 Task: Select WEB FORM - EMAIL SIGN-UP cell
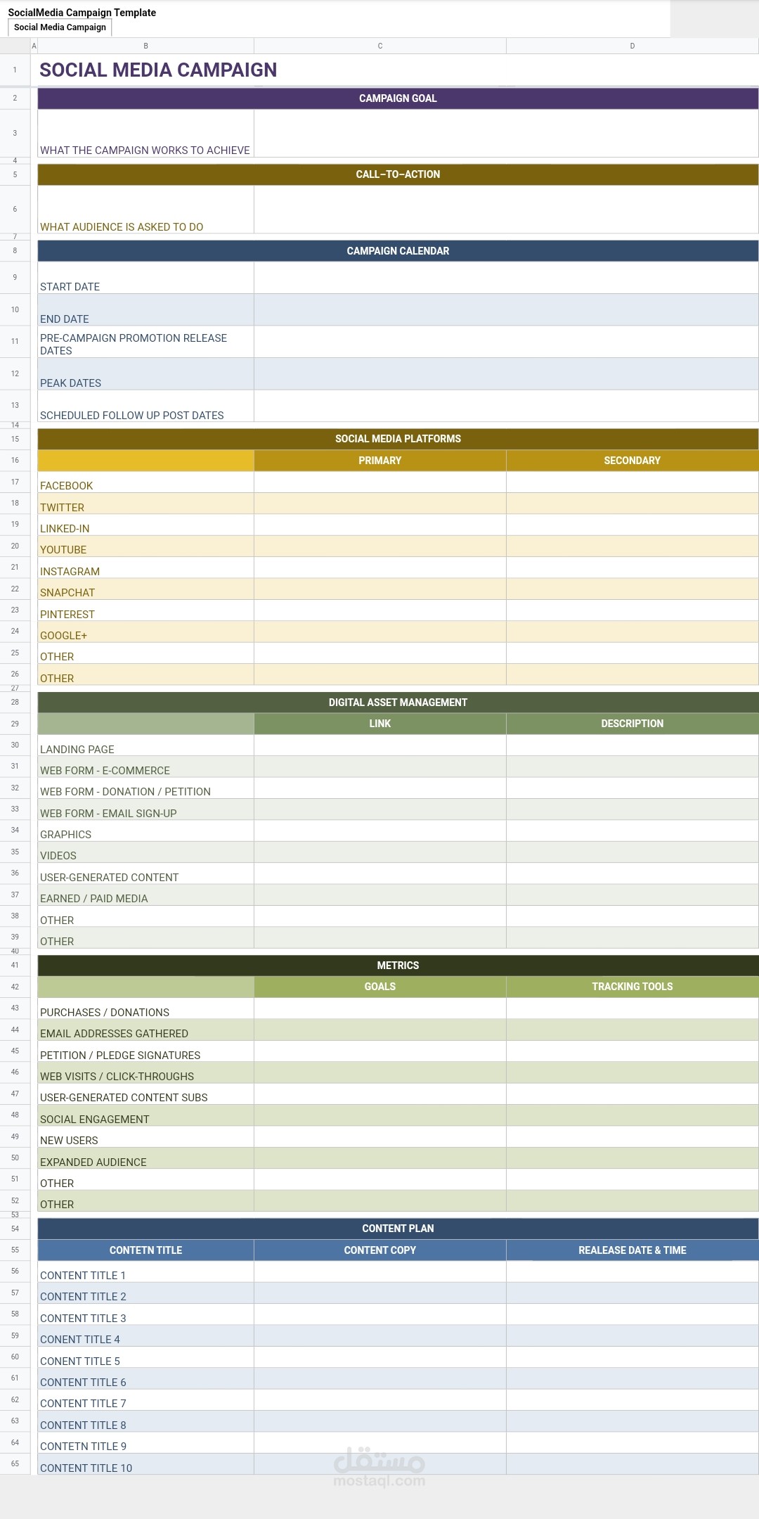145,809
